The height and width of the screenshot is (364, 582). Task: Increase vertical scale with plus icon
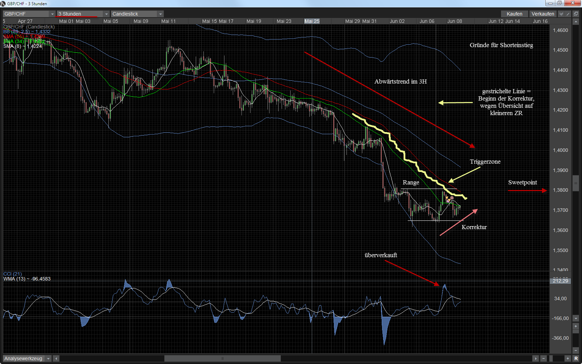576,326
